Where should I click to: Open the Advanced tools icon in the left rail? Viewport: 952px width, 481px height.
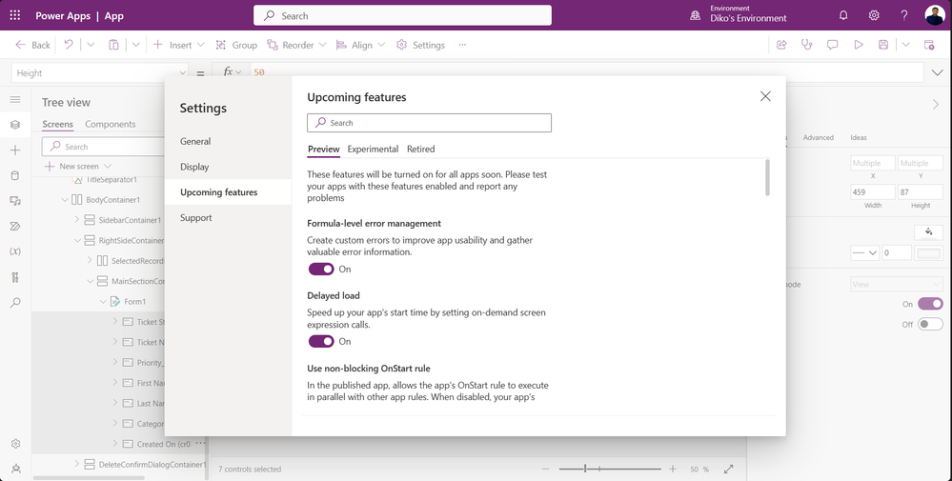pos(15,277)
